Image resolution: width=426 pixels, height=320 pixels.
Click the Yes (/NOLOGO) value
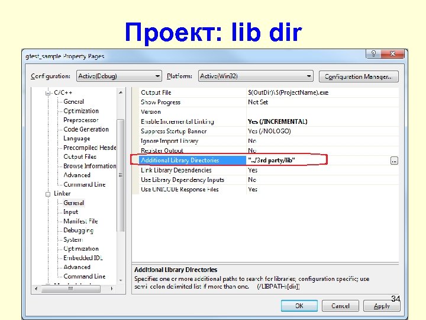(269, 132)
